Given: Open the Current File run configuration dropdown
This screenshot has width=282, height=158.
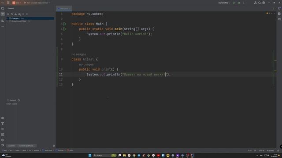Looking at the screenshot, I should tap(224, 3).
